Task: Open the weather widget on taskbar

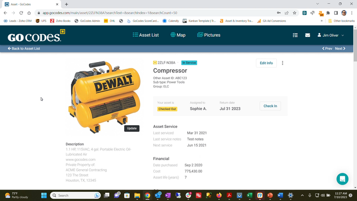Action: [16, 196]
